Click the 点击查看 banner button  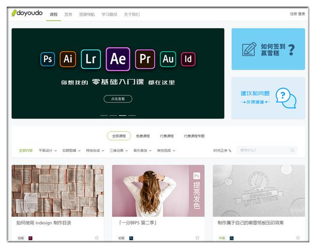pyautogui.click(x=118, y=99)
